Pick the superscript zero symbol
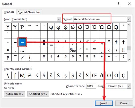The height and width of the screenshot is (108, 135). pyautogui.click(x=44, y=57)
